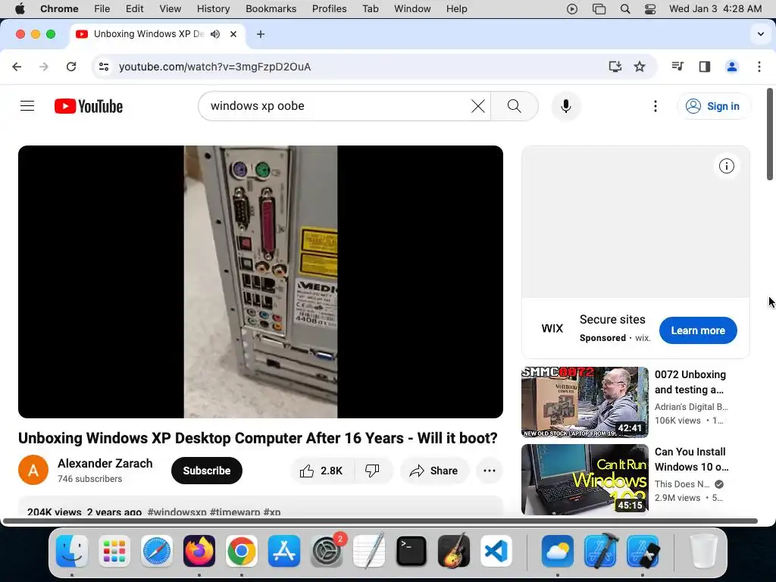Screen dimensions: 776x582
Task: Toggle Chrome side panel
Action: point(705,67)
